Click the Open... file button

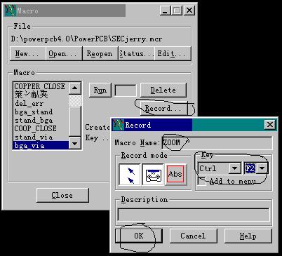64,54
